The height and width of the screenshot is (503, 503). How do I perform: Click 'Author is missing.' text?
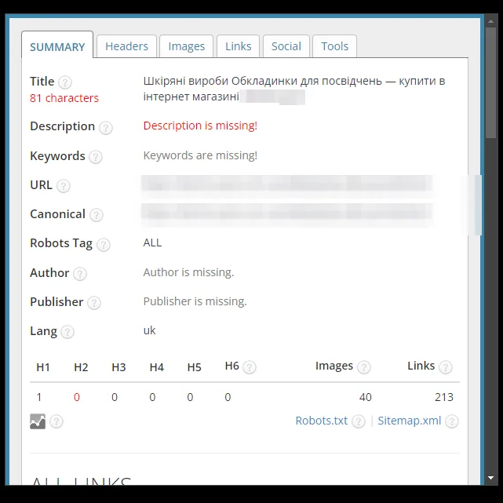[x=188, y=272]
